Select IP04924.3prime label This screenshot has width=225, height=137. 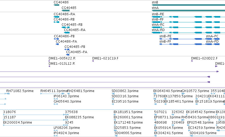click(66, 133)
